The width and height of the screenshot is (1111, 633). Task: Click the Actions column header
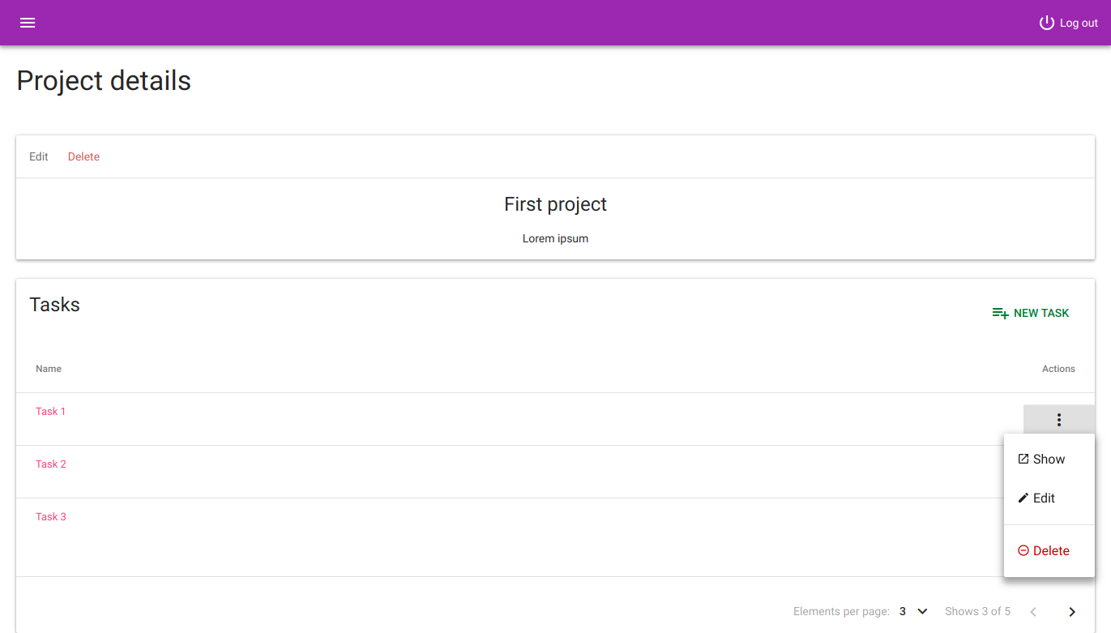click(1058, 369)
